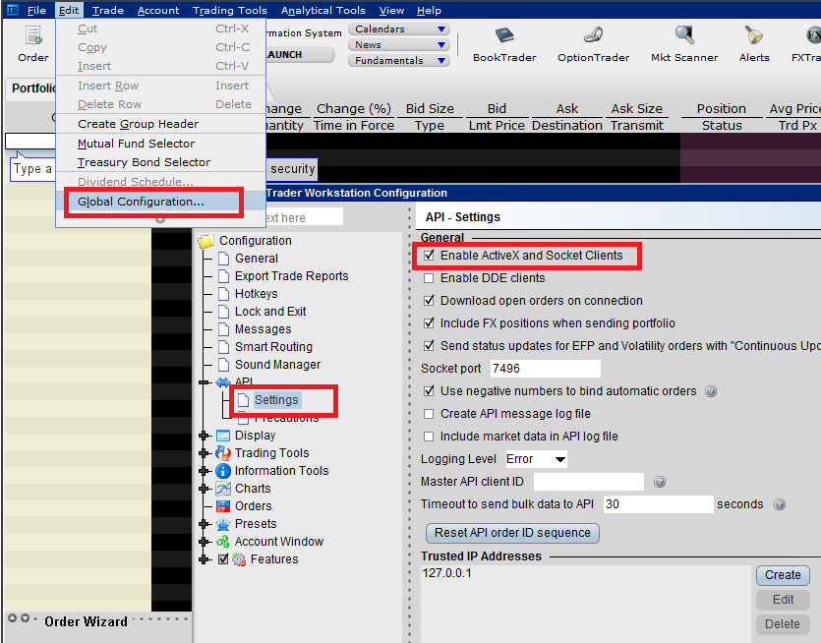
Task: Select Mutual Fund Selector menu entry
Action: point(160,144)
